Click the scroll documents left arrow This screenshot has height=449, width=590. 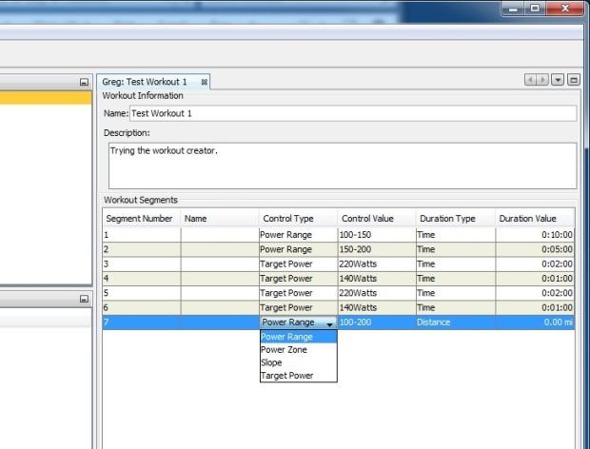[x=530, y=81]
